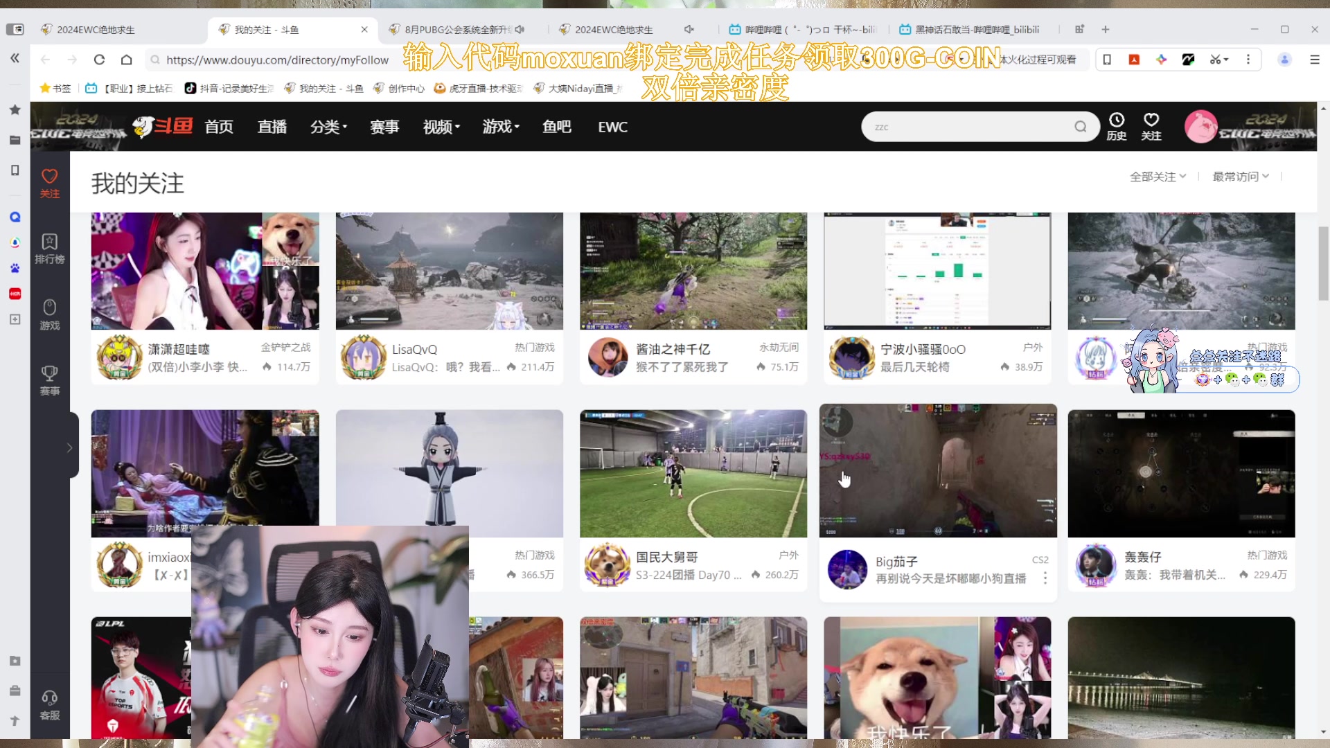Click the screenshot scissors tool icon
This screenshot has width=1330, height=748.
click(1216, 60)
